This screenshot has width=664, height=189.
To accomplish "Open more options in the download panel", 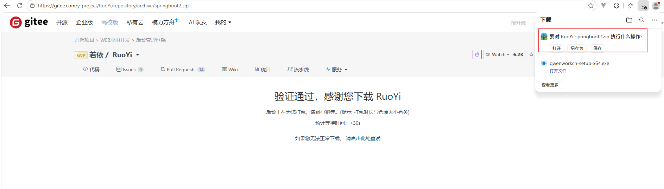I will click(x=654, y=20).
